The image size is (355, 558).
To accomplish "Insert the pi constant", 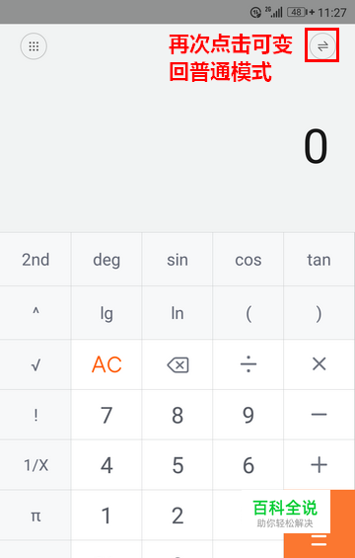I will point(35,516).
